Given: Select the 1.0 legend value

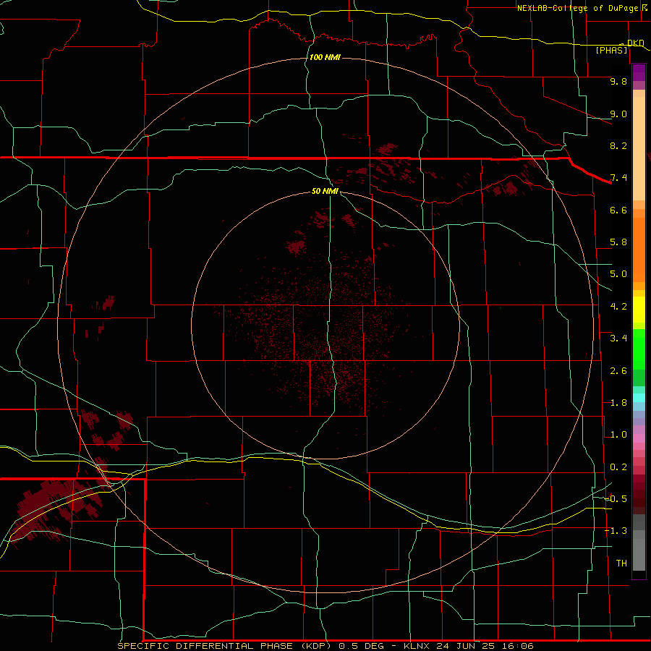Looking at the screenshot, I should [x=618, y=435].
